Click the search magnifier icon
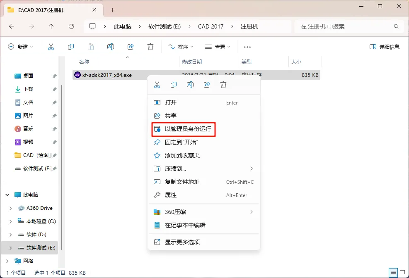Image resolution: width=409 pixels, height=278 pixels. click(x=396, y=26)
